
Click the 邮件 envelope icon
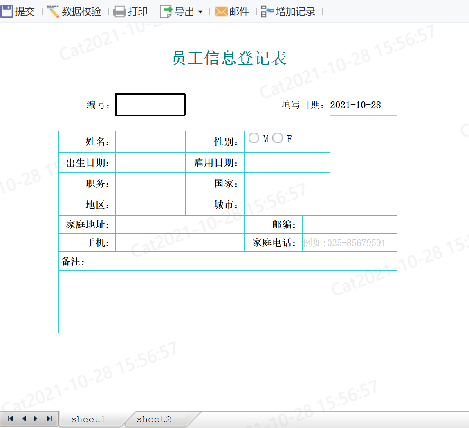tap(221, 12)
